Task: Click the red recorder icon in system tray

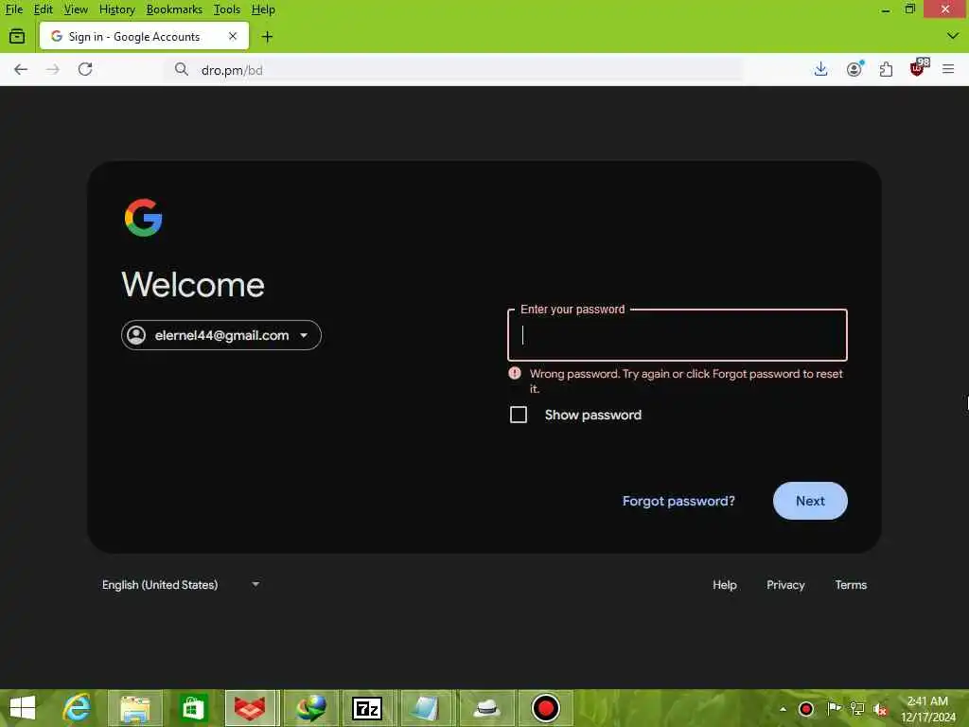Action: pos(806,709)
